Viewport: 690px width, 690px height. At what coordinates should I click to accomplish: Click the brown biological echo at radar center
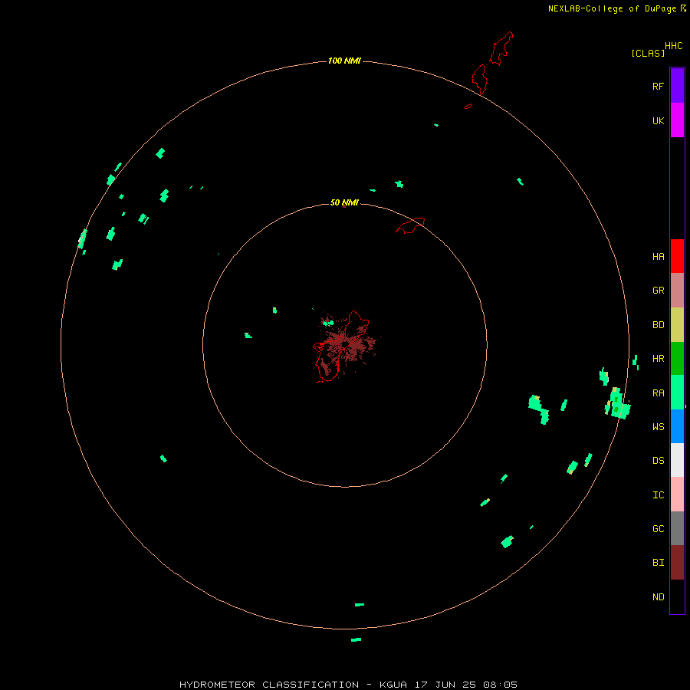[x=347, y=343]
